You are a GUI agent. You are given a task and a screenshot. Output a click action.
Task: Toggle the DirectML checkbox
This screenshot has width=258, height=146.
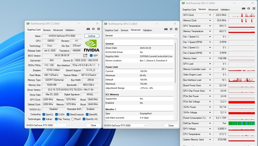[87, 115]
